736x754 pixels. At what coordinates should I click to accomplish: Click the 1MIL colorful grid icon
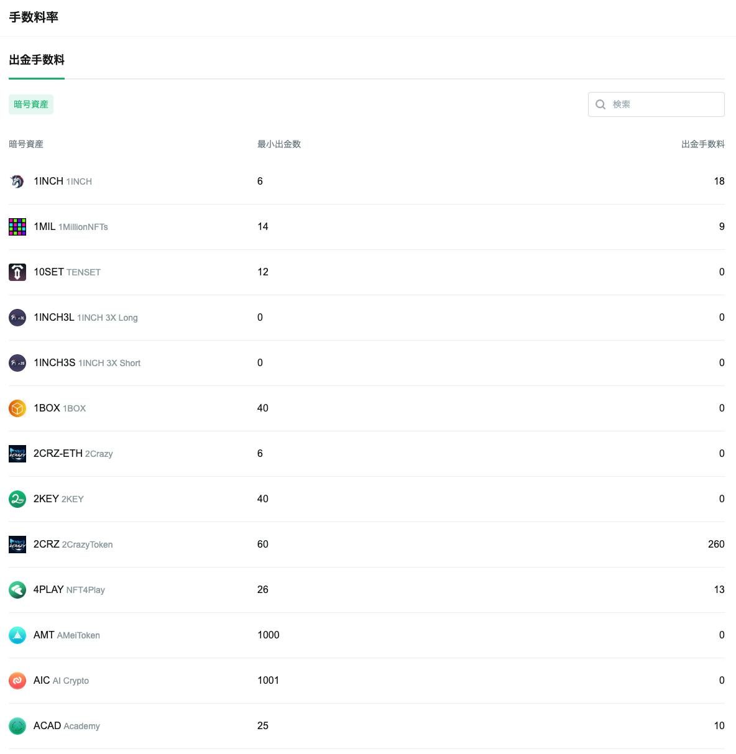tap(17, 227)
